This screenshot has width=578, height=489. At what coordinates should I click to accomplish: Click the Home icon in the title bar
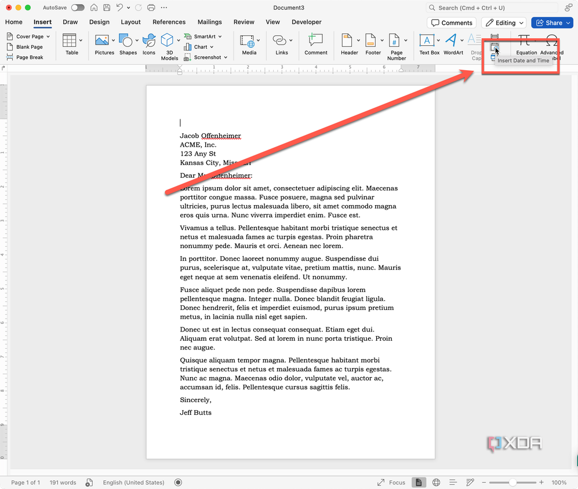tap(94, 8)
